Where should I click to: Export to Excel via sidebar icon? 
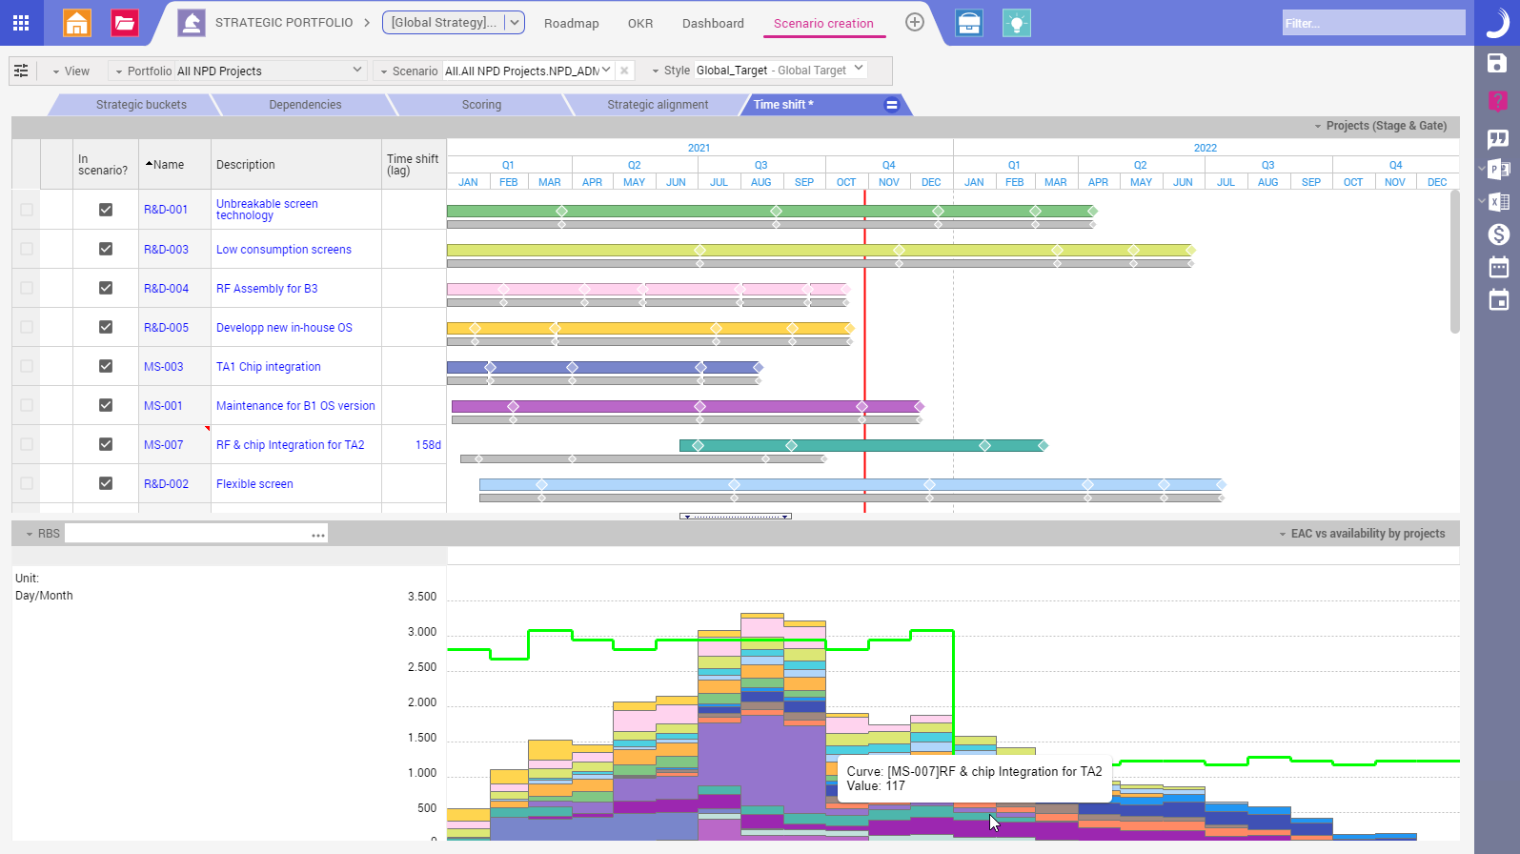pos(1499,202)
